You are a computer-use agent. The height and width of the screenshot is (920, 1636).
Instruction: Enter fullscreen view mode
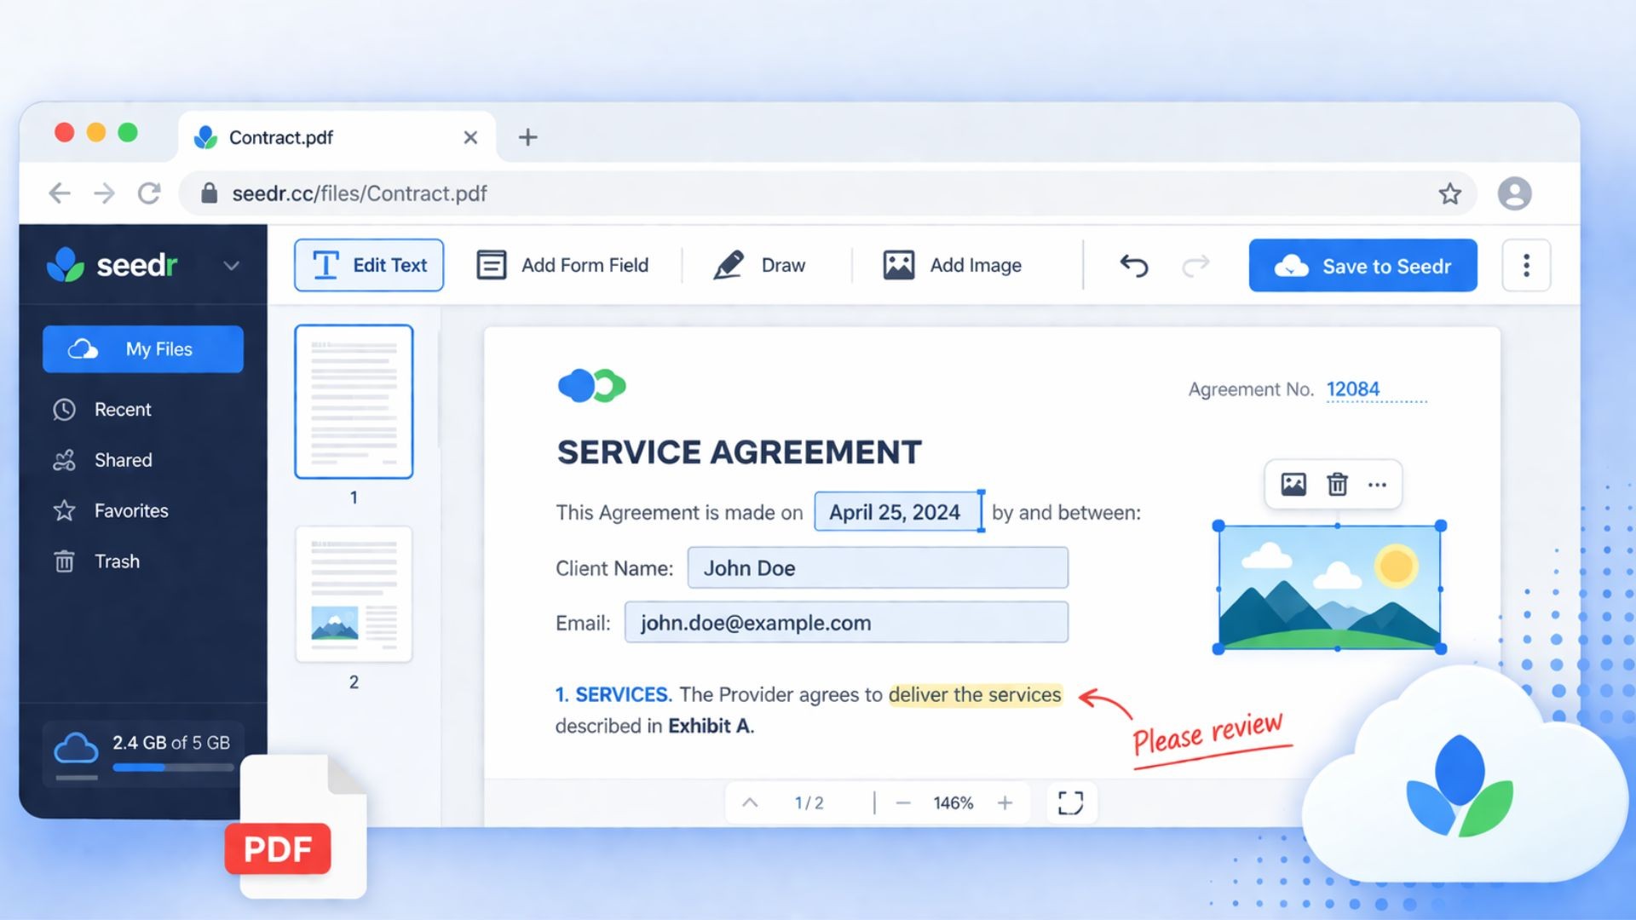coord(1070,802)
